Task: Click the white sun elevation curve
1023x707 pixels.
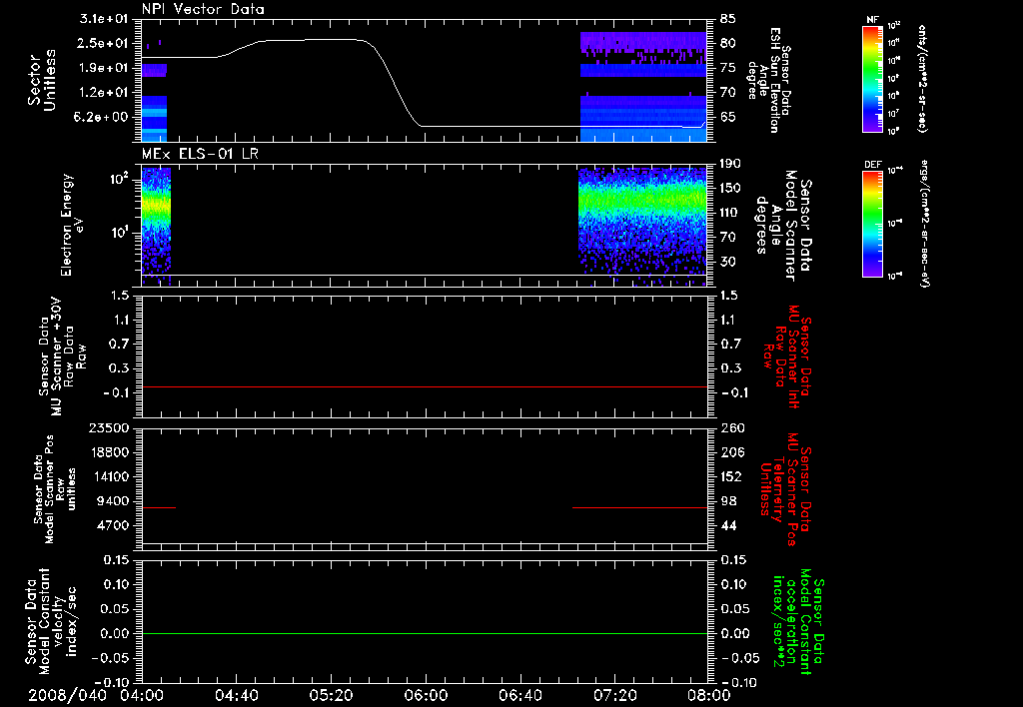Action: coord(392,84)
